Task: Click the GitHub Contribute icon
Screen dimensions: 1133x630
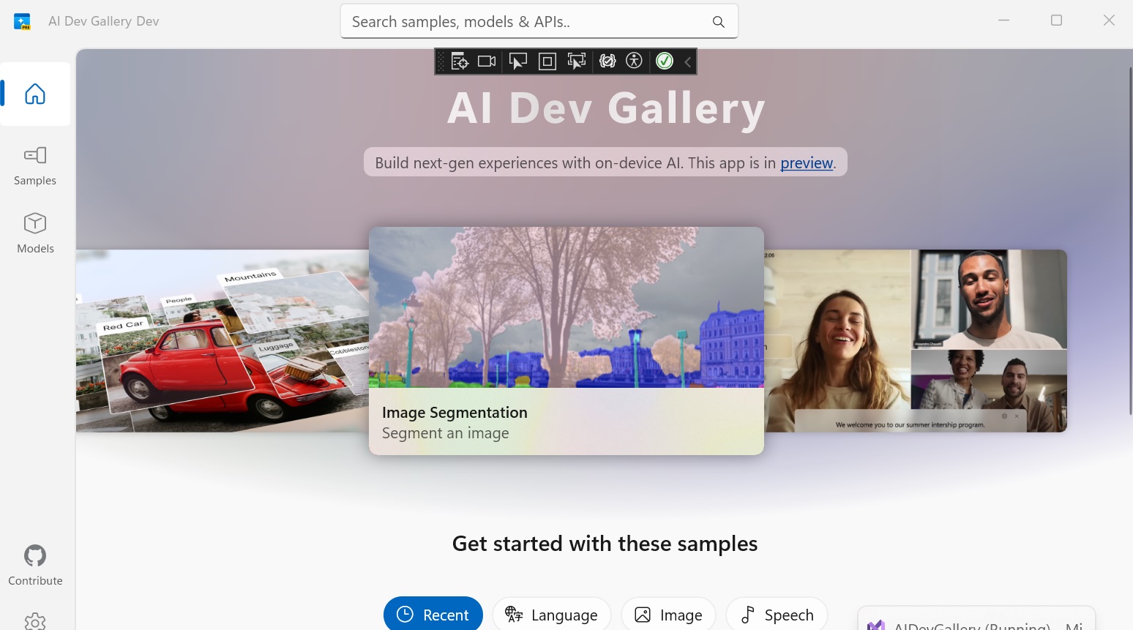Action: [34, 556]
